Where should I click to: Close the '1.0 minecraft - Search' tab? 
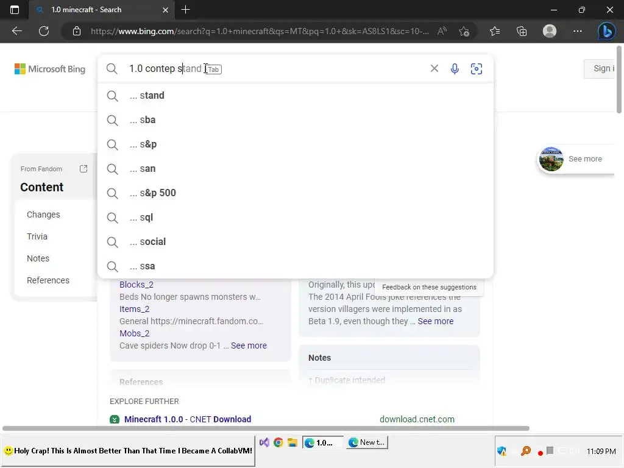166,10
